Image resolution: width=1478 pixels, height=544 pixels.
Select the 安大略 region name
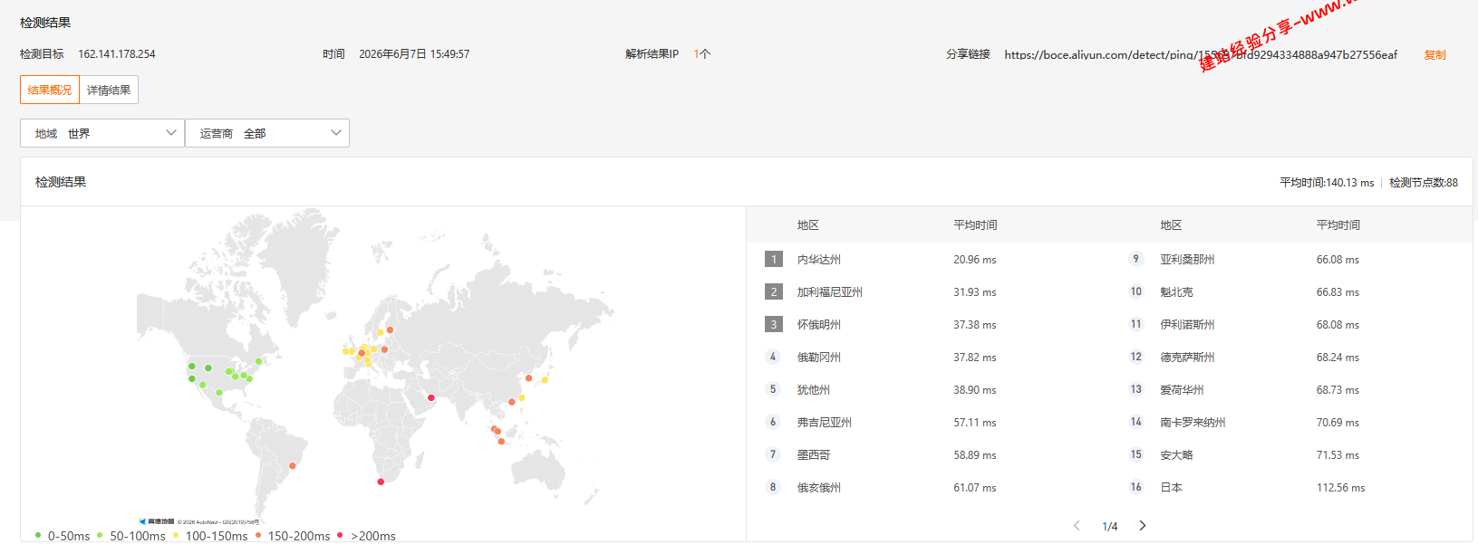tap(1177, 454)
